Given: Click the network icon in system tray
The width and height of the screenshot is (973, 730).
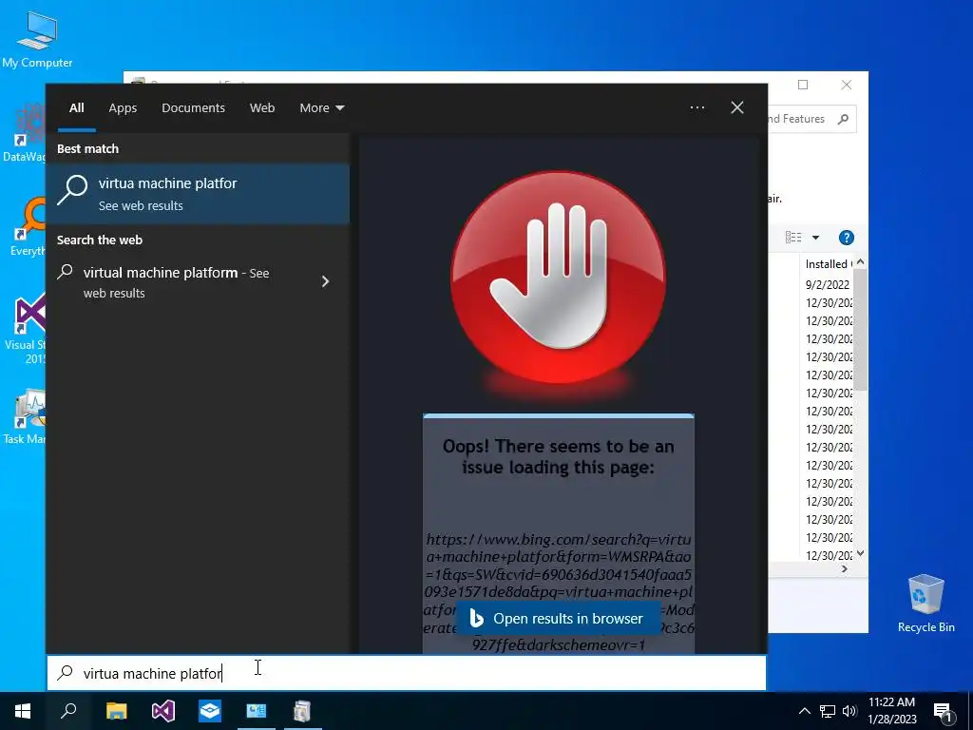Looking at the screenshot, I should click(828, 711).
